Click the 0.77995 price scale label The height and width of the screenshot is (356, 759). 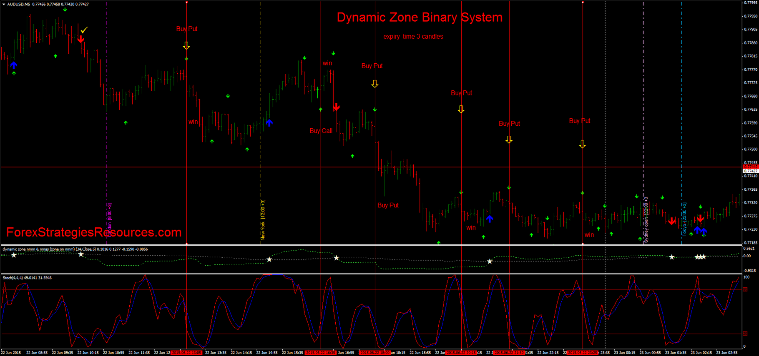coord(751,3)
